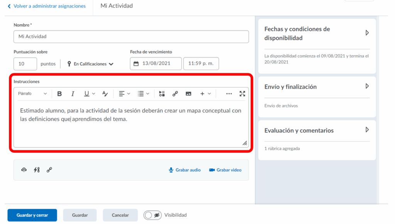Open the insert media (Insertar material) icon
Image resolution: width=395 pixels, height=224 pixels.
(162, 94)
